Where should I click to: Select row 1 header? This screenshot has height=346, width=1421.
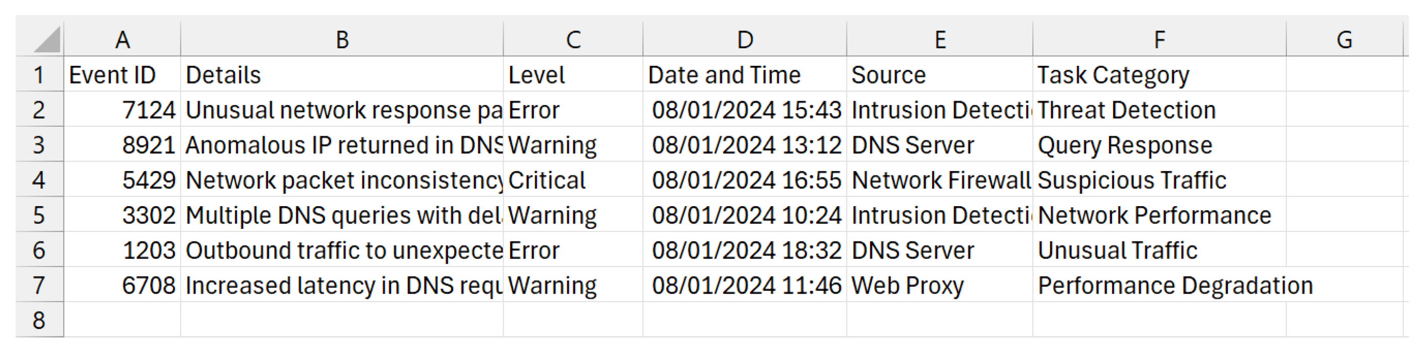tap(39, 75)
